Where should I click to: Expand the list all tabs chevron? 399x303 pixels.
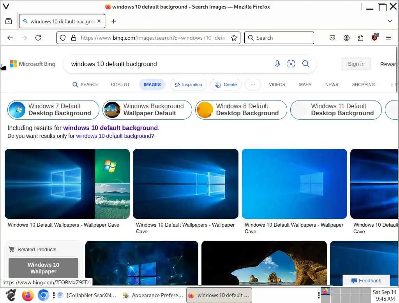pyautogui.click(x=390, y=21)
